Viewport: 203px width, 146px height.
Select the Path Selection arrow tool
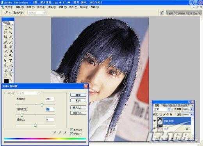click(5, 61)
